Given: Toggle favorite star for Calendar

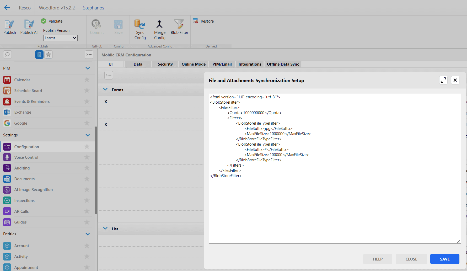Looking at the screenshot, I should point(87,80).
